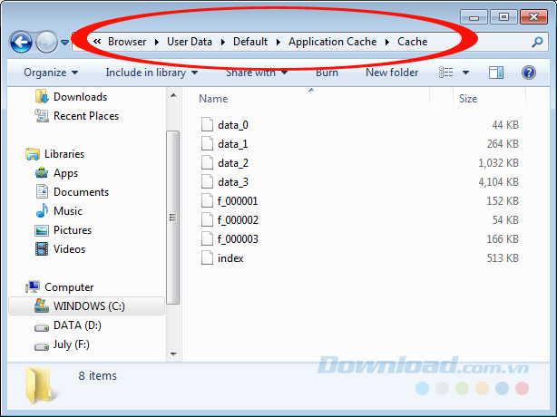Open the Videos library
The width and height of the screenshot is (557, 417).
coord(69,249)
